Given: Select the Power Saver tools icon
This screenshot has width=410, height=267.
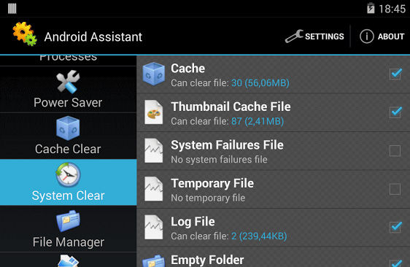Looking at the screenshot, I should 68,82.
